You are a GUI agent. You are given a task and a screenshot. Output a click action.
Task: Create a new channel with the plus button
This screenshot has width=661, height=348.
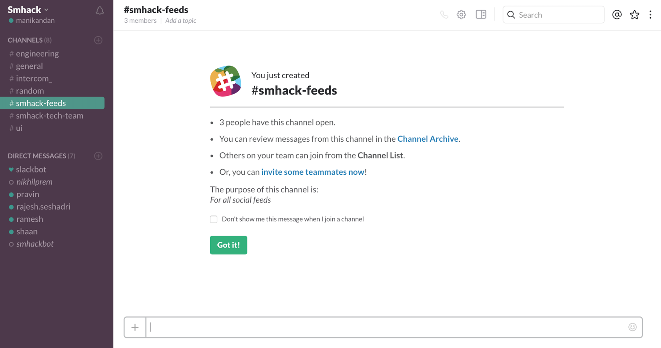click(x=98, y=40)
